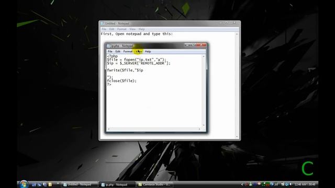Switch to Camtasia Studio taskbar button

(x=155, y=184)
